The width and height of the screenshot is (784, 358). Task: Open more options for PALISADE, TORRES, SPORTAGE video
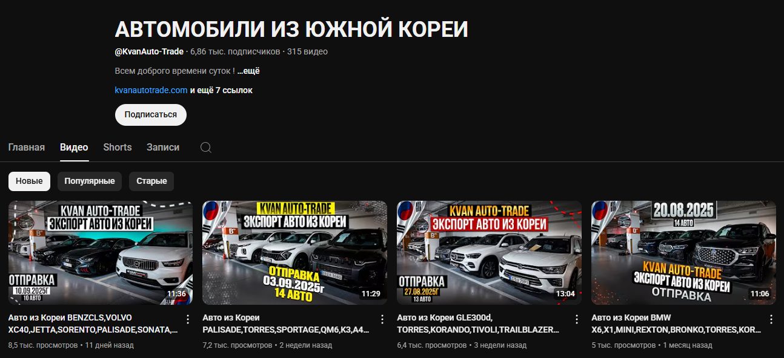click(x=382, y=319)
